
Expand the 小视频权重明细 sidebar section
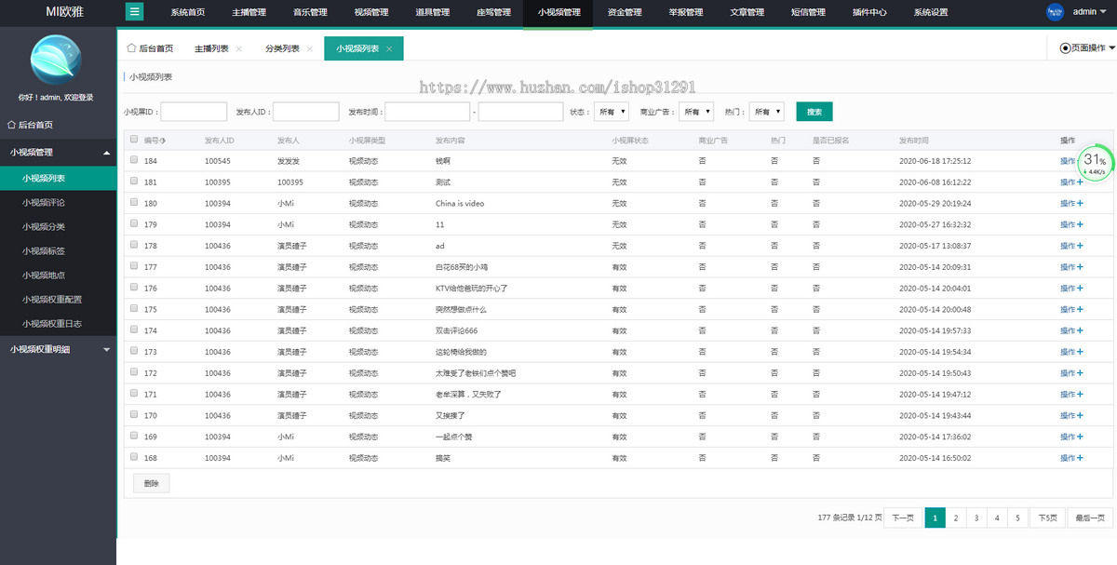click(58, 349)
